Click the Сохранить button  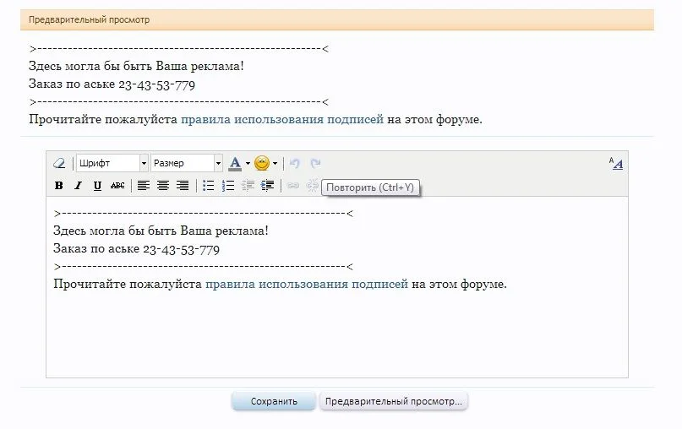274,401
